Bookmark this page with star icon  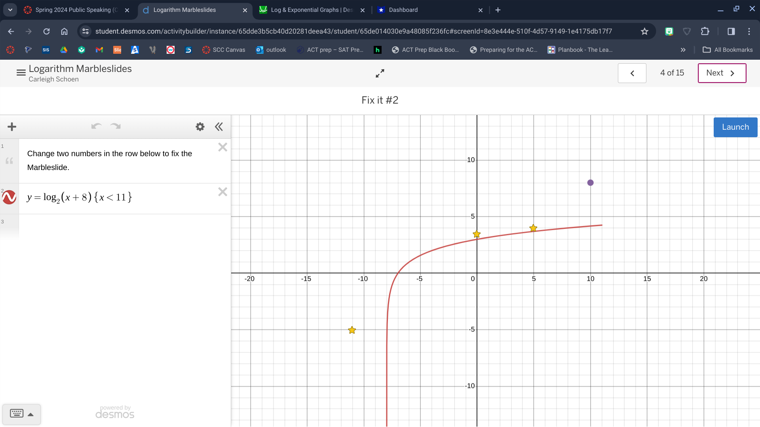(x=644, y=31)
